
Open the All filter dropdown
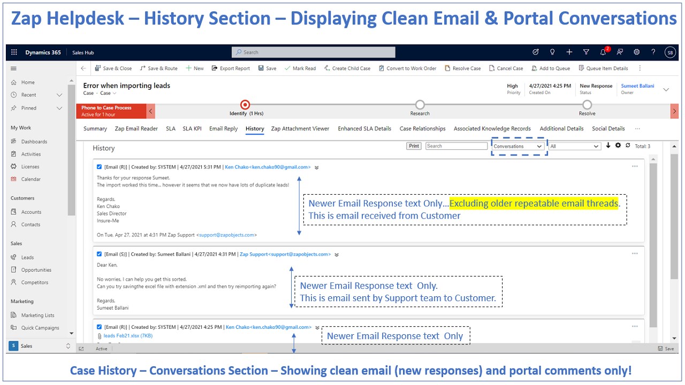pyautogui.click(x=575, y=146)
